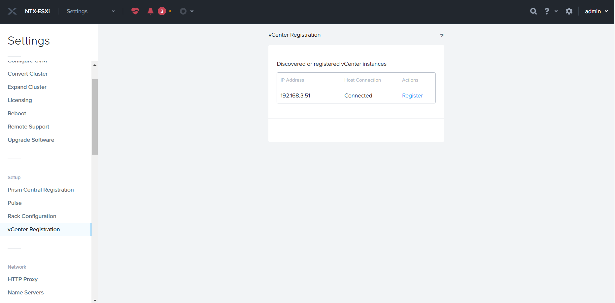Click vCenter Registration panel help icon

(x=442, y=36)
